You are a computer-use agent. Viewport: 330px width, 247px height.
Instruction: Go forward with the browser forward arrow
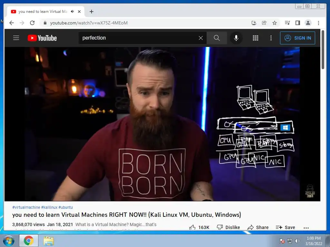[x=22, y=23]
